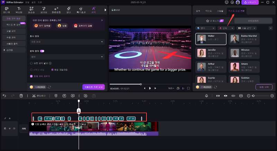Open the Transitions panel with the arrows icon
The height and width of the screenshot is (151, 277).
[x=56, y=10]
